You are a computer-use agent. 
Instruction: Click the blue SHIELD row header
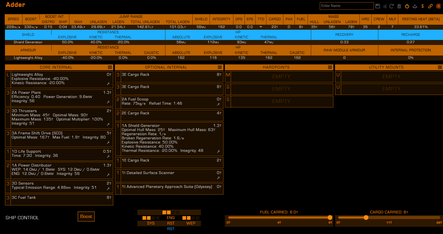(x=28, y=35)
